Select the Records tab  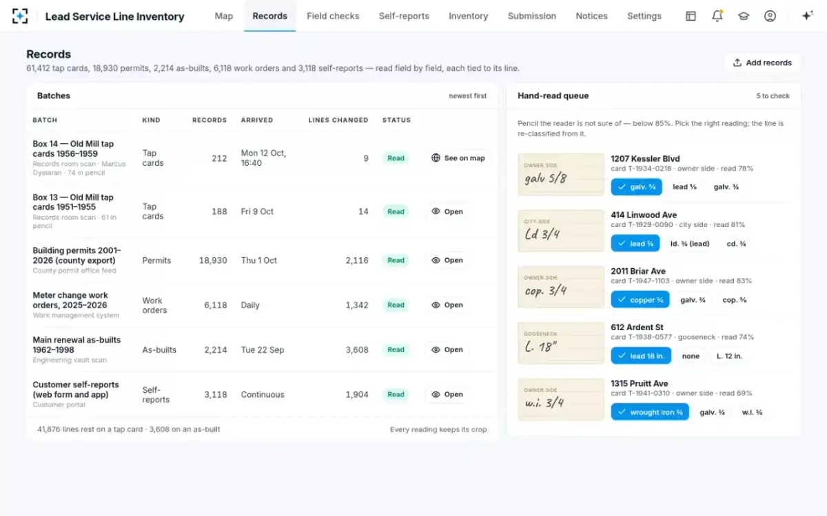[269, 16]
